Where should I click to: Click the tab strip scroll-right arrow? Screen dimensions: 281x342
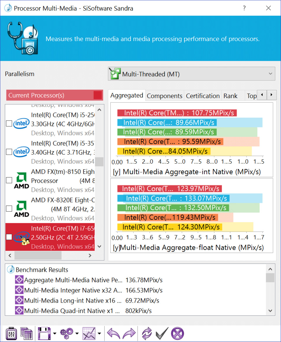(271, 95)
